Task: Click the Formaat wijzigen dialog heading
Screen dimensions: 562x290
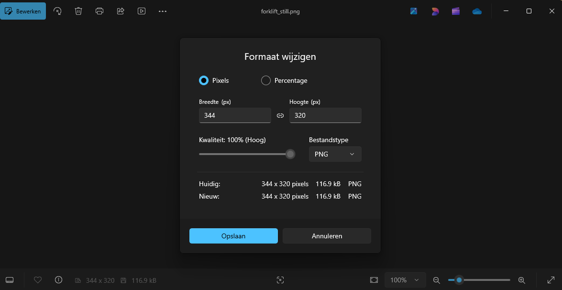Action: click(280, 56)
